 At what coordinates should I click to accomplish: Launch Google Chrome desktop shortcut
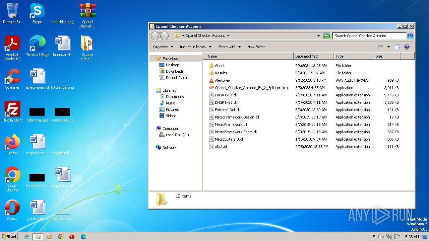pos(12,179)
